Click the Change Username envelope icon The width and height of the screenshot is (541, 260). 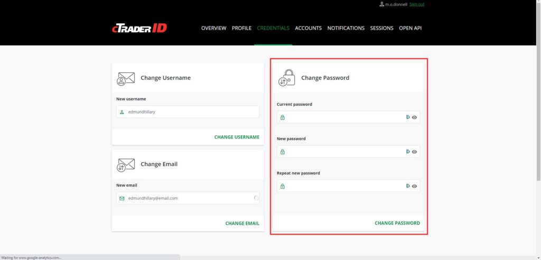pos(126,78)
